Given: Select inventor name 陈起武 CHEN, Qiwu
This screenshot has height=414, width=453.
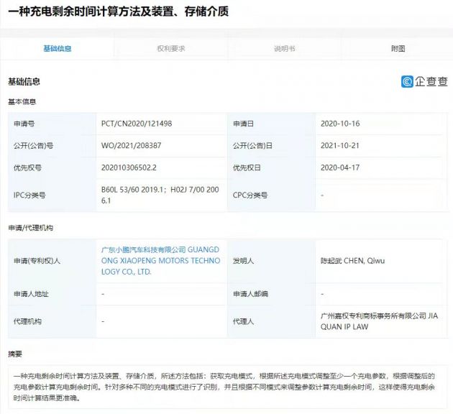Looking at the screenshot, I should 352,261.
